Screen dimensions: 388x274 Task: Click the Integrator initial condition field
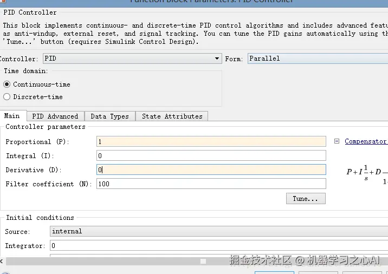click(219, 245)
